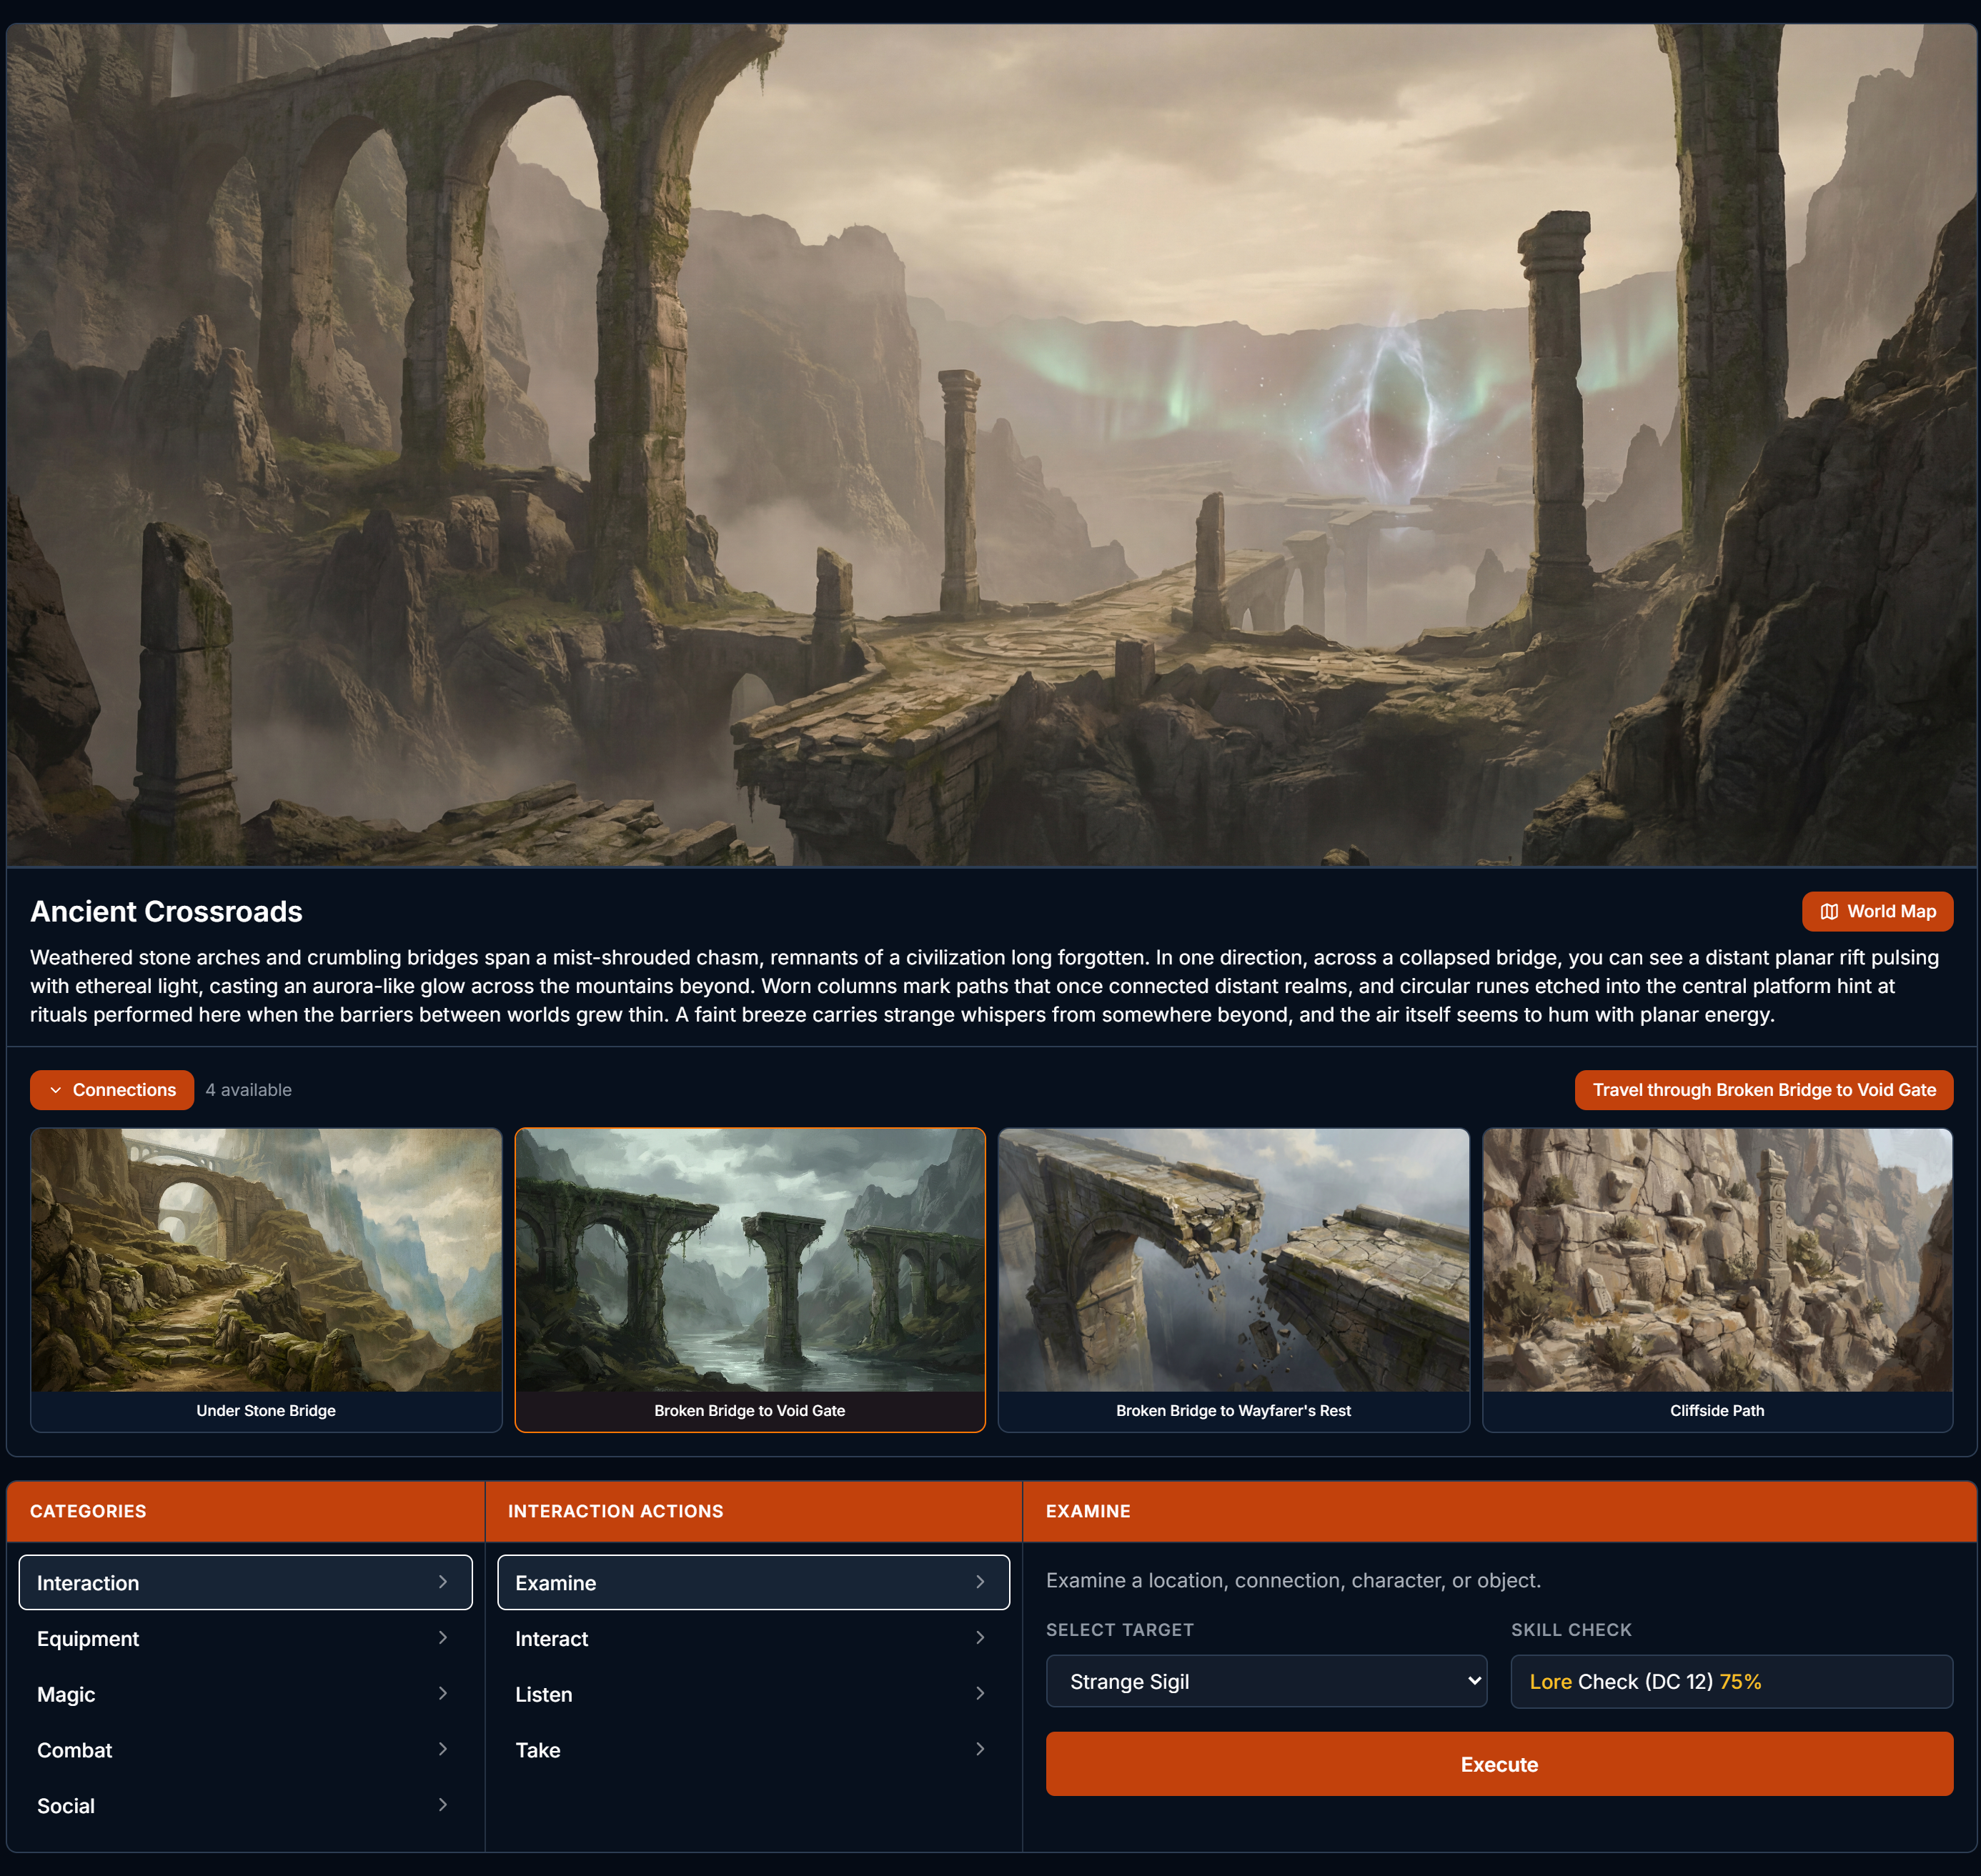This screenshot has width=1981, height=1876.
Task: Click the Ancient Crossroads scene image
Action: point(990,445)
